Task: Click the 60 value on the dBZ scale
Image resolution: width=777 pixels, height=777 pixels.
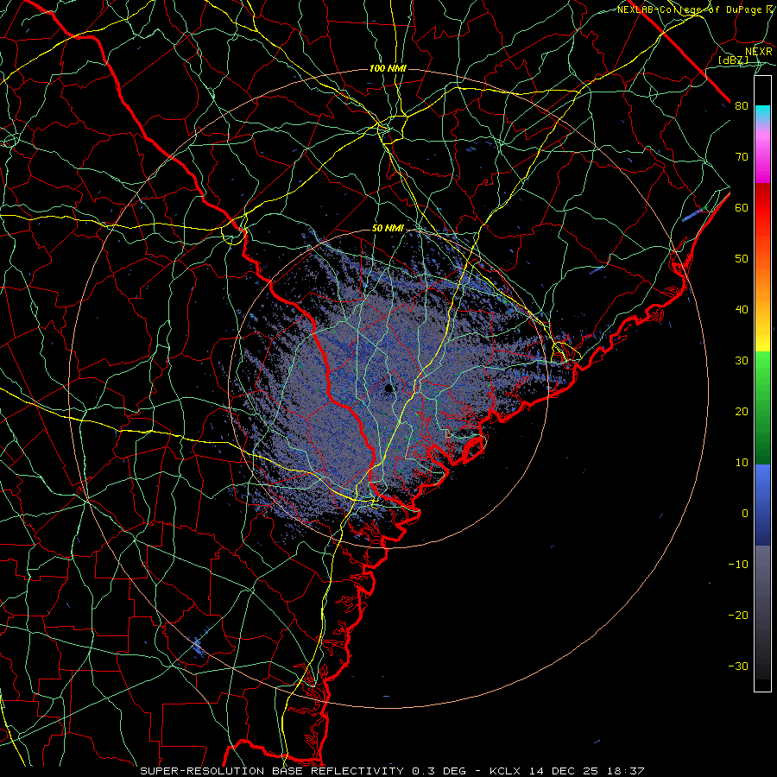Action: (x=742, y=207)
